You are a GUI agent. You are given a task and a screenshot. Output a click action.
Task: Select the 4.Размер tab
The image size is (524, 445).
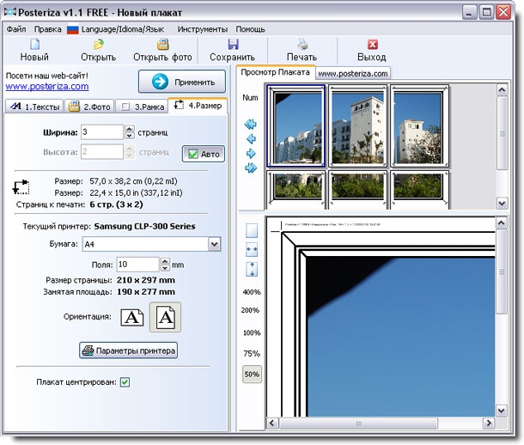click(x=198, y=106)
